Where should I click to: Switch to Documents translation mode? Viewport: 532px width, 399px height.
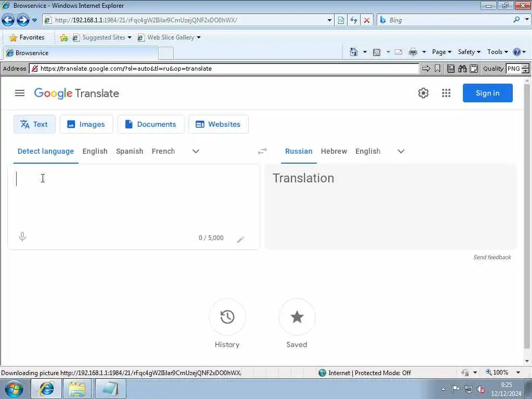pyautogui.click(x=151, y=124)
